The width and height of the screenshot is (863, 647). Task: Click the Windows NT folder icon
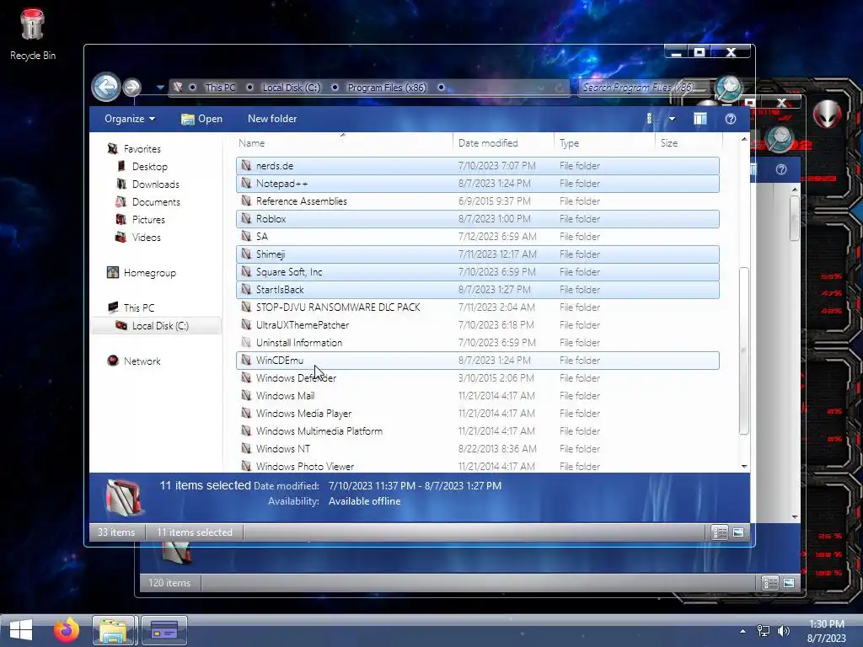point(246,448)
